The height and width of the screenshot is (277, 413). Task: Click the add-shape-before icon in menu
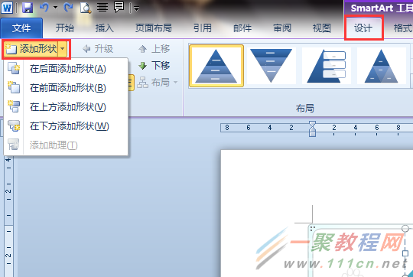click(x=14, y=87)
